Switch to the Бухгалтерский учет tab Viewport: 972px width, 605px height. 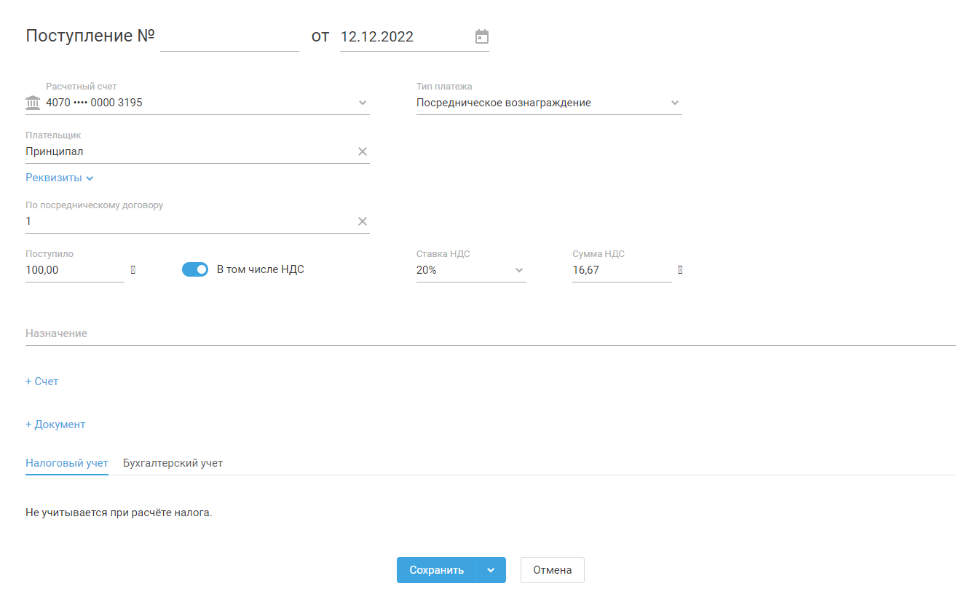(173, 463)
